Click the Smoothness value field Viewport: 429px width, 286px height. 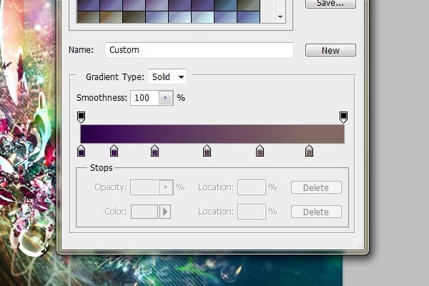coord(144,98)
